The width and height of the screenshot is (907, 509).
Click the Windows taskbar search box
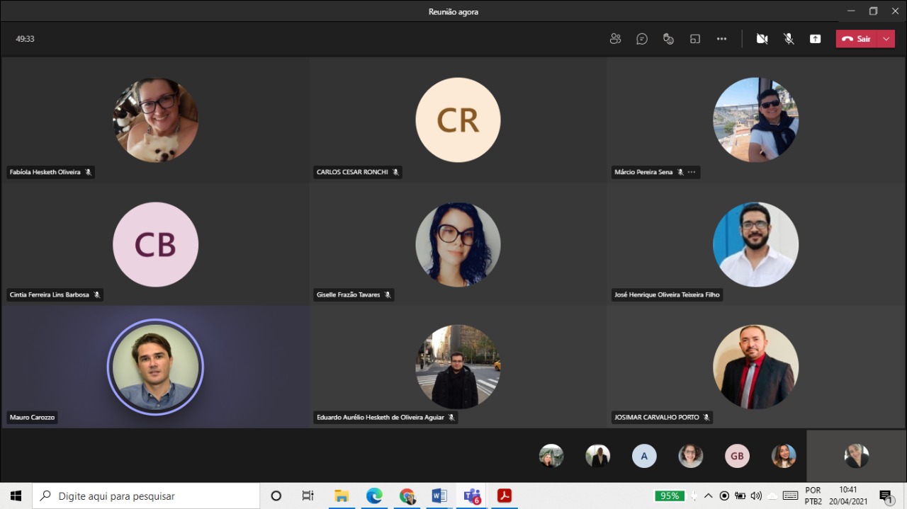click(146, 496)
